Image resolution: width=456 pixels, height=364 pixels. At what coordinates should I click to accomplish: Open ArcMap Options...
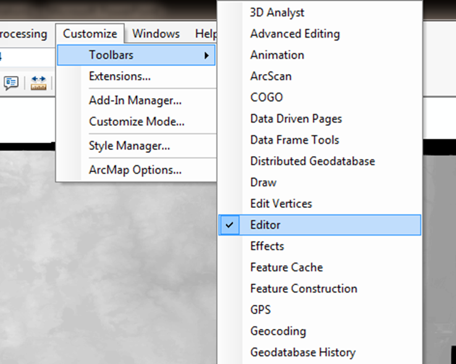coord(135,170)
